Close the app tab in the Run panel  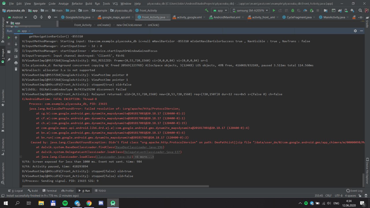click(x=30, y=31)
